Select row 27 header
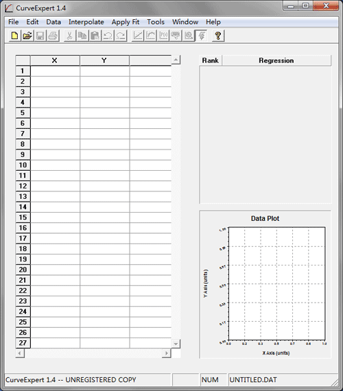 (x=23, y=343)
